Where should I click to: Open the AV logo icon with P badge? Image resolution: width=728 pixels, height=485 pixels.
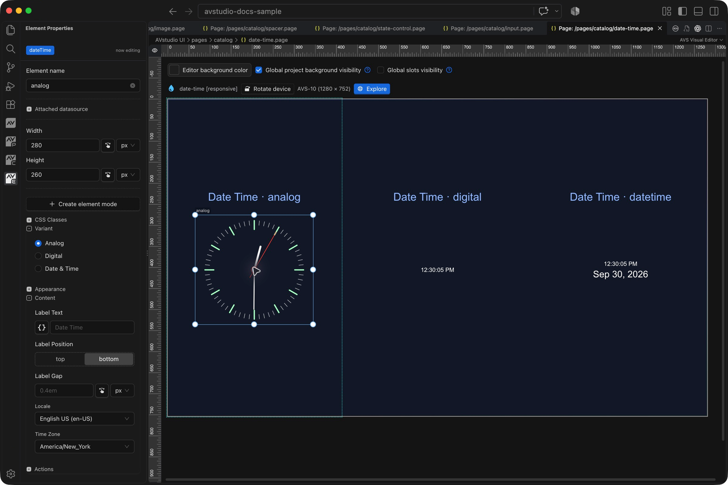click(11, 142)
